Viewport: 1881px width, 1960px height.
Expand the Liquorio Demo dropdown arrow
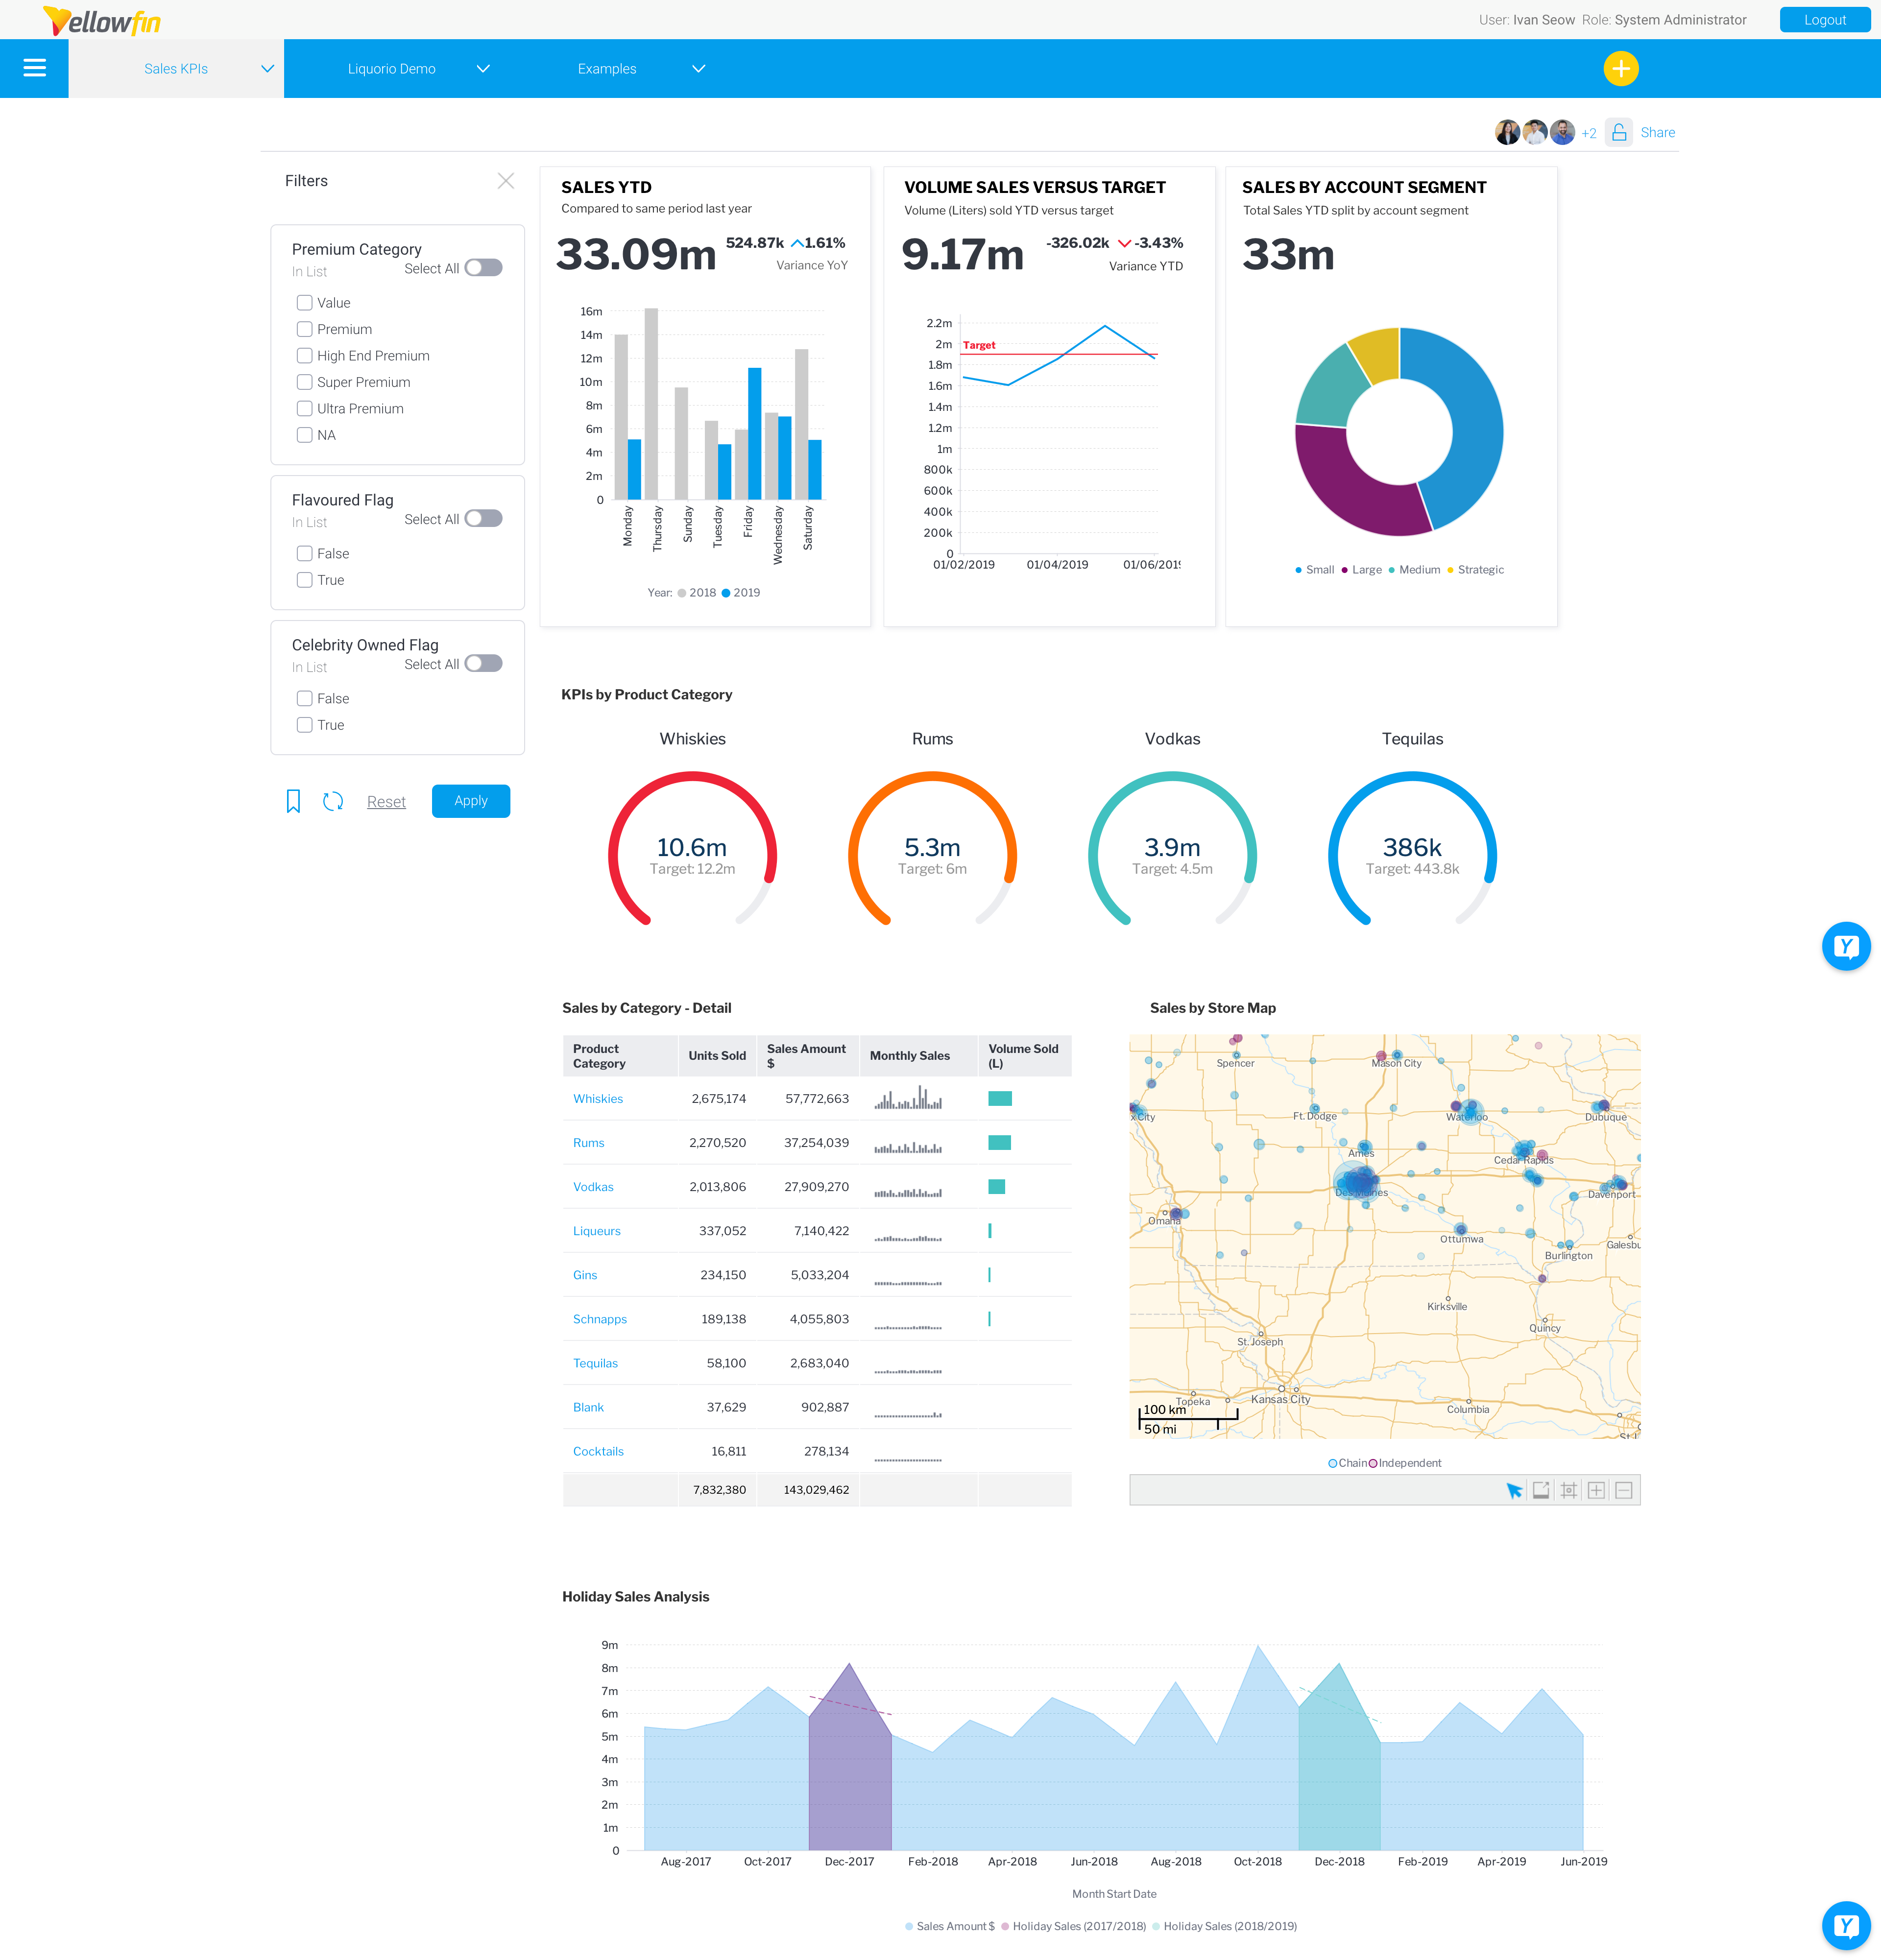[x=483, y=68]
